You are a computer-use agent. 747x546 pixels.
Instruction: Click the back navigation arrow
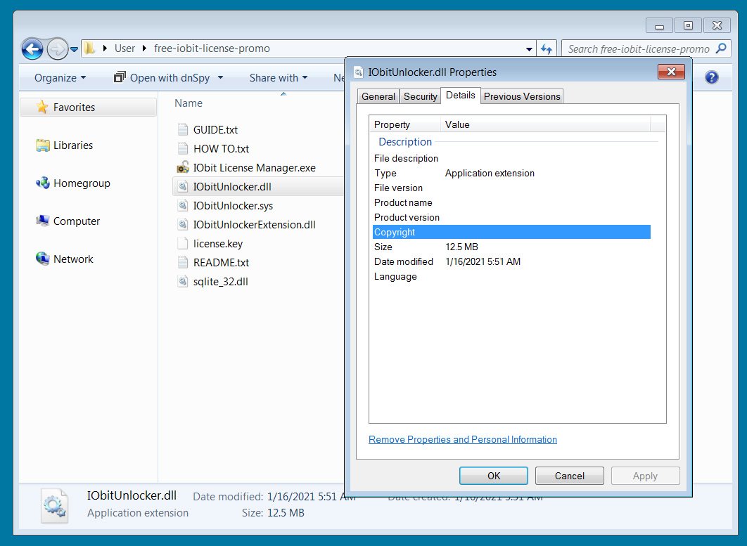32,48
